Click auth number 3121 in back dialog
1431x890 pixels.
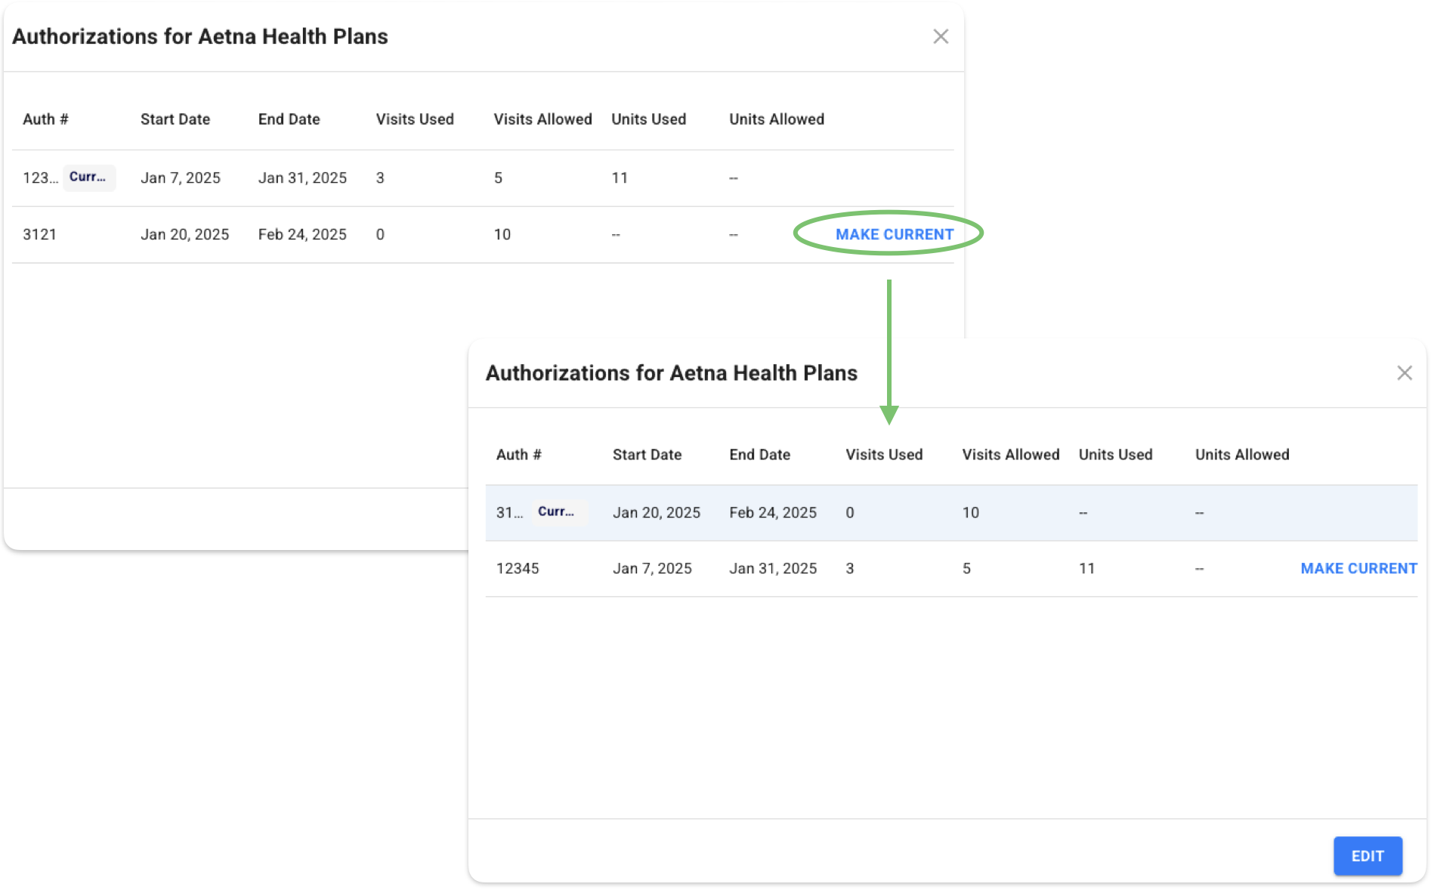(39, 234)
